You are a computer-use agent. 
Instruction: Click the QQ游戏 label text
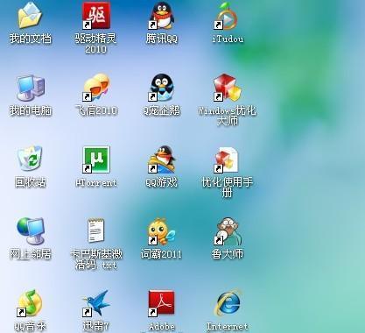(161, 182)
